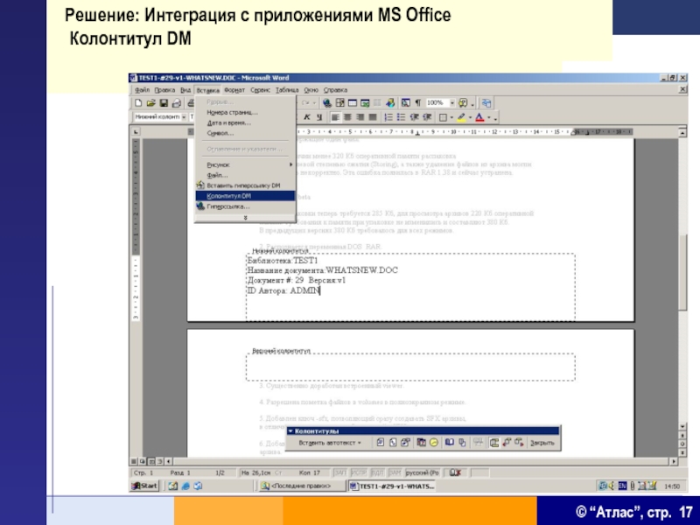Click the horizontal scrollbar right arrow
The width and height of the screenshot is (700, 525).
tap(674, 462)
